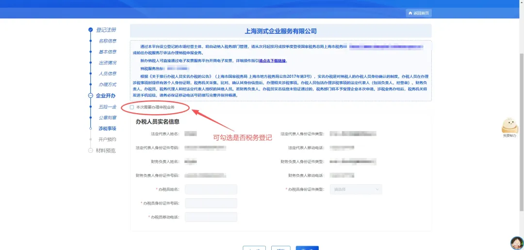Focus the 办税员身份证件号码 input field
524x250 pixels.
coord(211,204)
